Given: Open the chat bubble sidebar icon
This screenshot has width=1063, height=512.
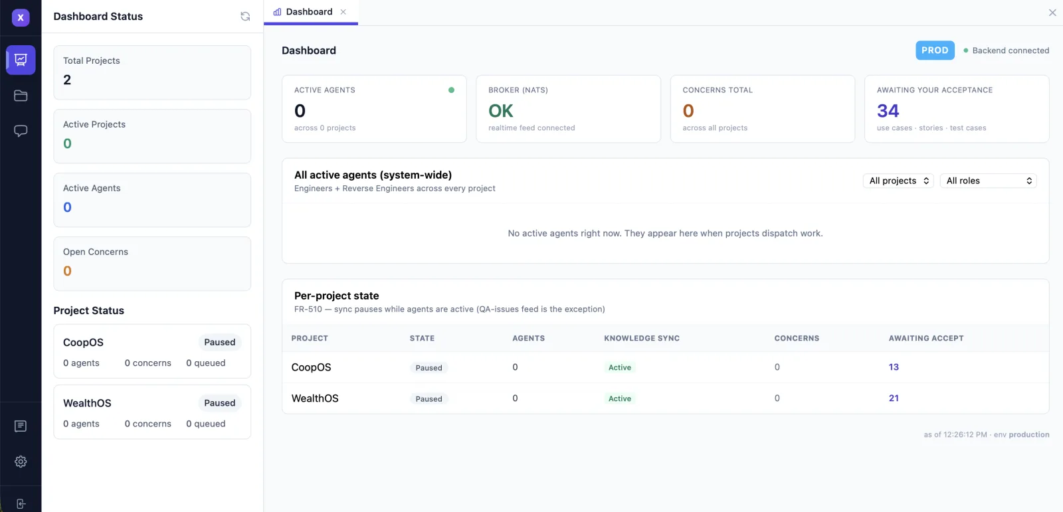Looking at the screenshot, I should click(x=21, y=131).
